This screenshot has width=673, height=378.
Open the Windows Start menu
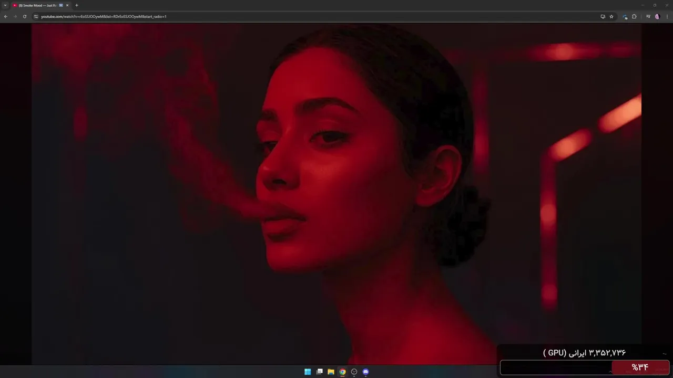(308, 372)
